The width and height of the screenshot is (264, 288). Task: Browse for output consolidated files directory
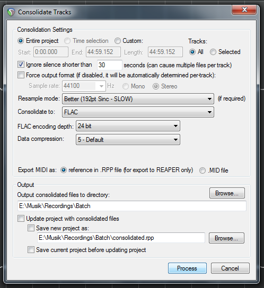tap(227, 193)
